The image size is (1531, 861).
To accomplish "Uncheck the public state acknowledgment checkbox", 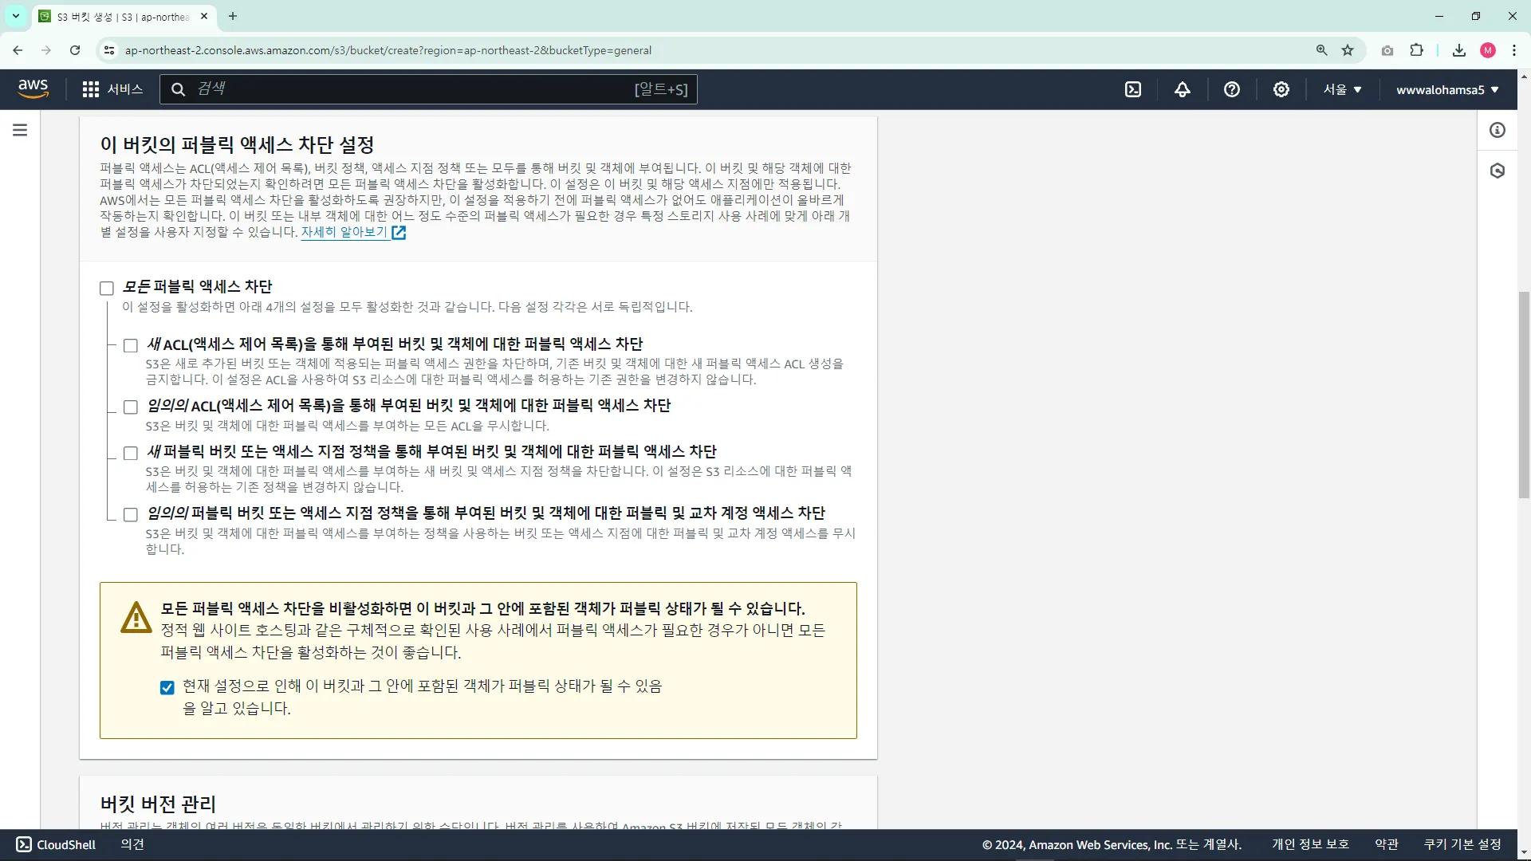I will [167, 687].
